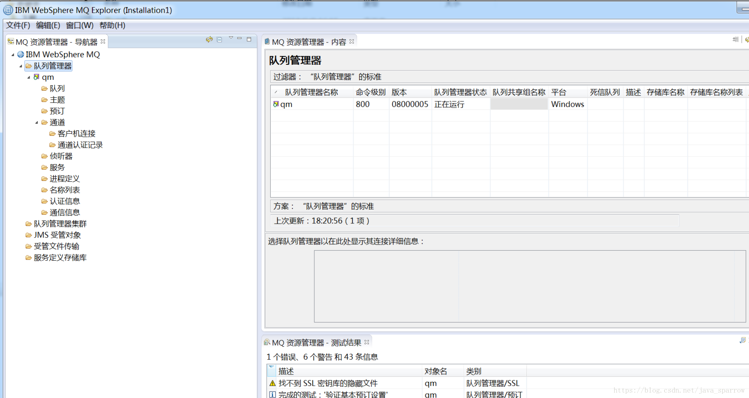This screenshot has height=398, width=749.
Task: Open the 窗口(W) menu
Action: click(79, 25)
